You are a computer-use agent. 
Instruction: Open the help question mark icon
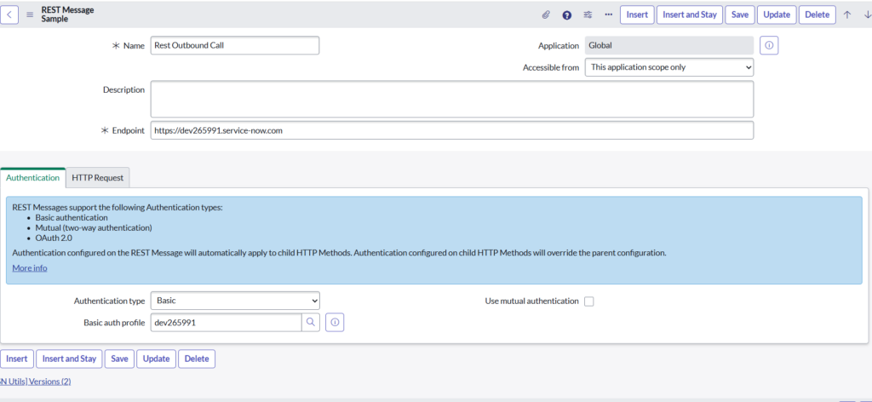[x=567, y=14]
